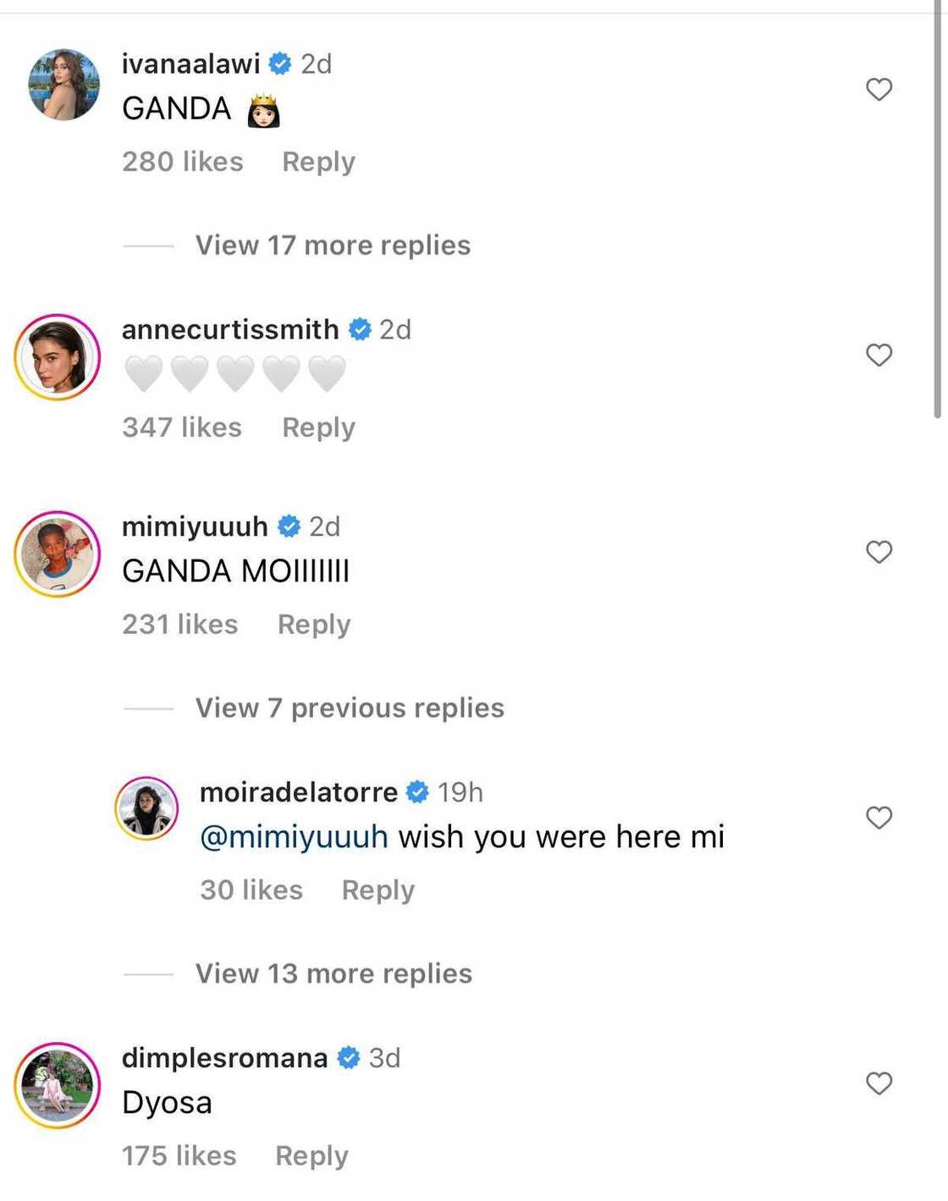948x1201 pixels.
Task: Like mimiyuuuh's GANDA MOIIIIIII comment
Action: pos(879,552)
